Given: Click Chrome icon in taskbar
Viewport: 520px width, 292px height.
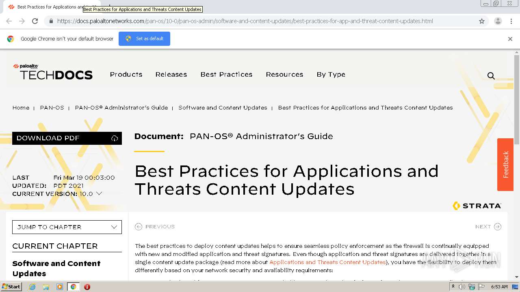Looking at the screenshot, I should (73, 287).
